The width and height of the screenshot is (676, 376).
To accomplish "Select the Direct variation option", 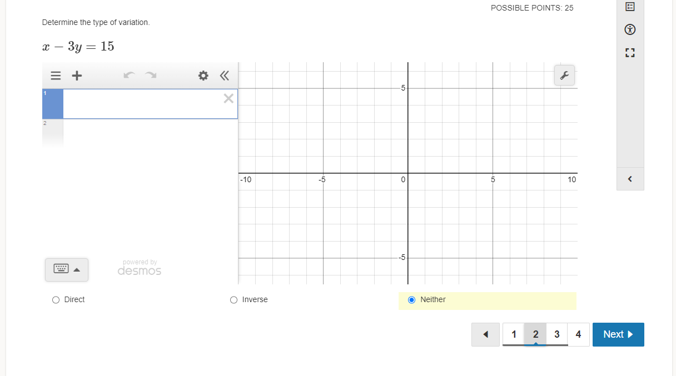I will 56,299.
